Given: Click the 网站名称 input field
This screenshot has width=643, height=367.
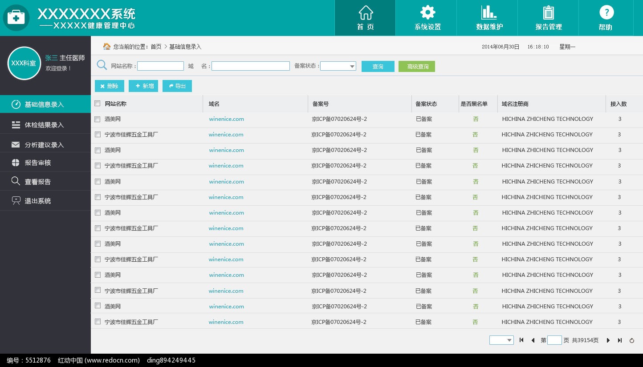Looking at the screenshot, I should 160,66.
